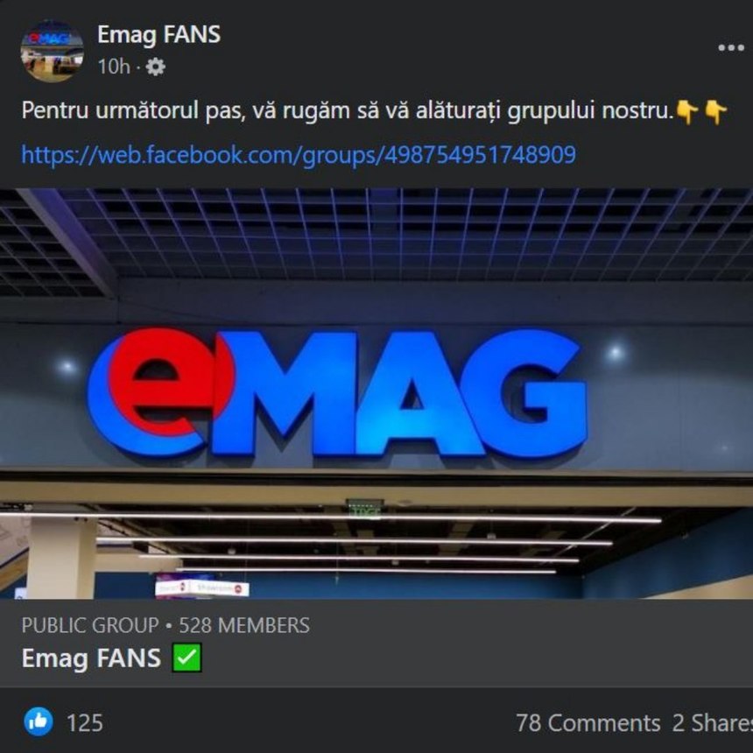Click the first pointing-down hand emoji
753x753 pixels.
(x=687, y=112)
